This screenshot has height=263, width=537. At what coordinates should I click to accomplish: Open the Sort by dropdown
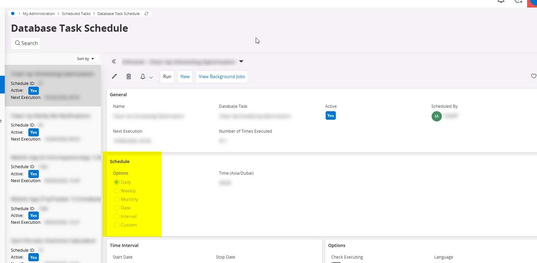pos(85,59)
